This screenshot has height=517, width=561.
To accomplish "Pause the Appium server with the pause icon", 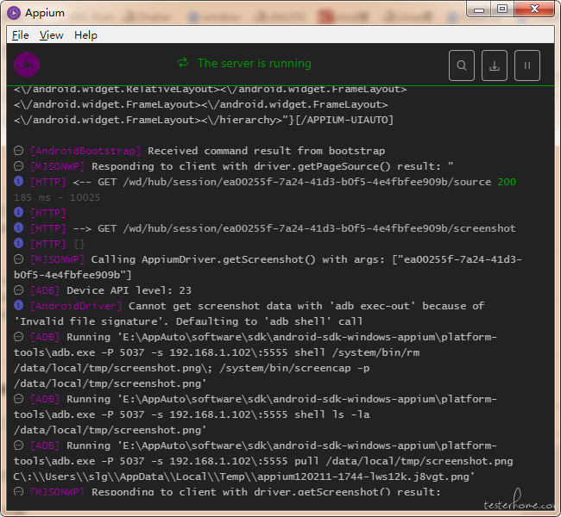I will 527,65.
